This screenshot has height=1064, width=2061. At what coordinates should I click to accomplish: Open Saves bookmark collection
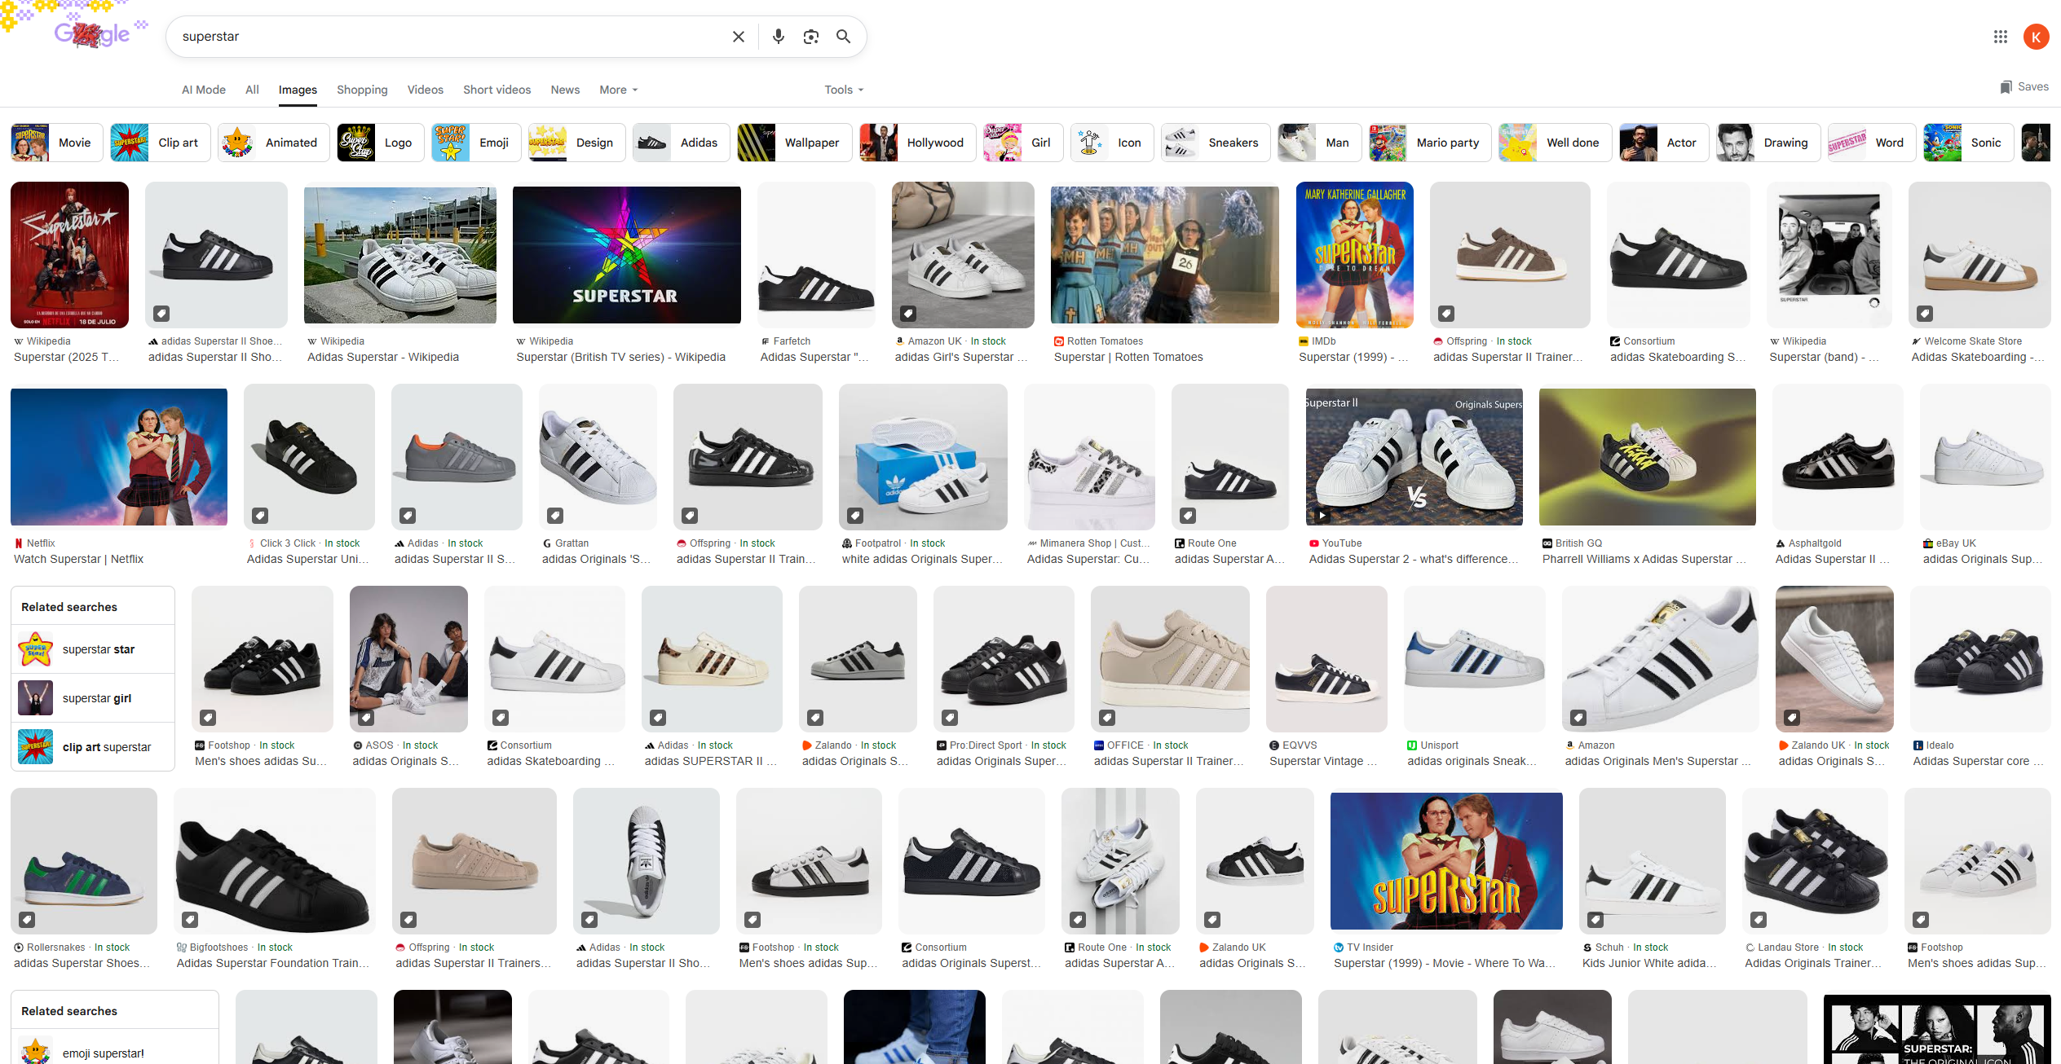[2023, 87]
